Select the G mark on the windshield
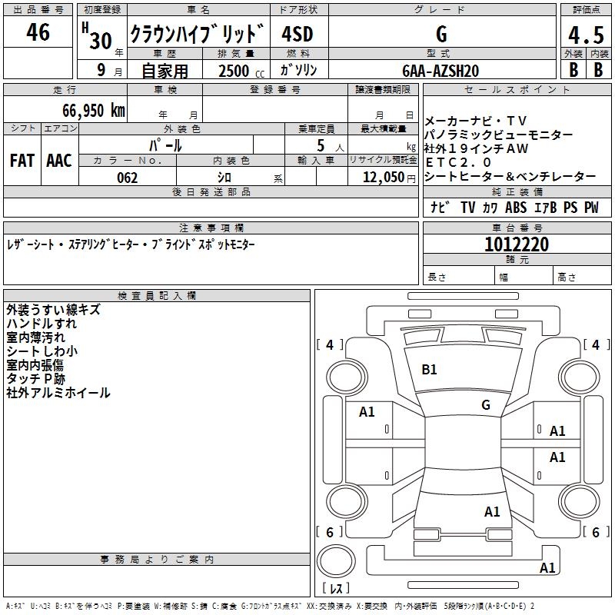This screenshot has height=615, width=615. (485, 404)
